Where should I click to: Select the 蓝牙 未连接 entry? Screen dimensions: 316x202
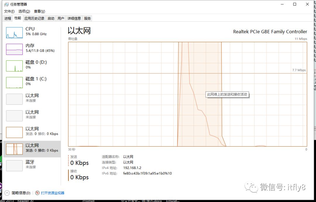point(32,165)
